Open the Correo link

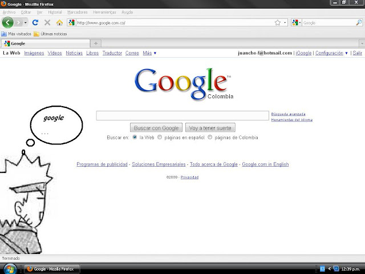coord(132,53)
